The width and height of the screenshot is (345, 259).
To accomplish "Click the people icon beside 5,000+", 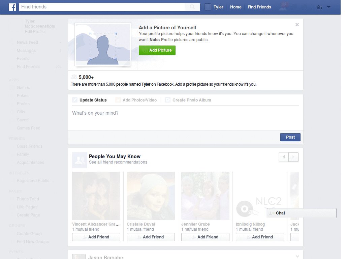I will (x=74, y=77).
